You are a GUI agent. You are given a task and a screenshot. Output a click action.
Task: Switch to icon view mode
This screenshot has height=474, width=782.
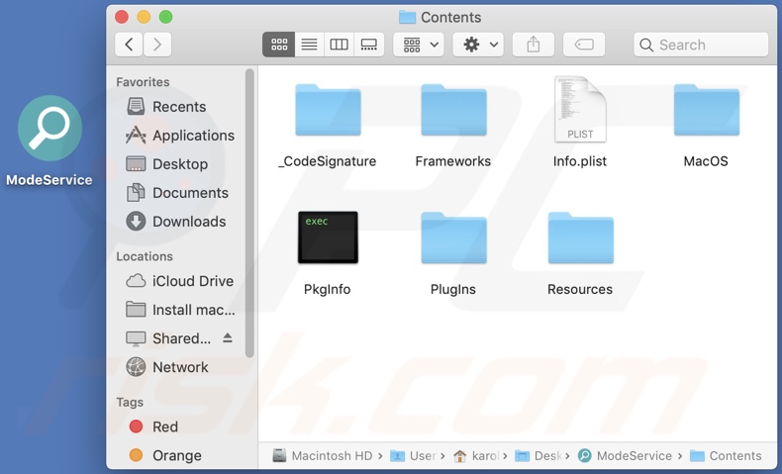279,45
